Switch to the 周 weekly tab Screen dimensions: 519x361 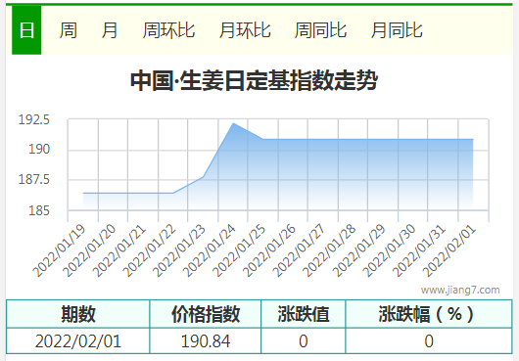[69, 30]
